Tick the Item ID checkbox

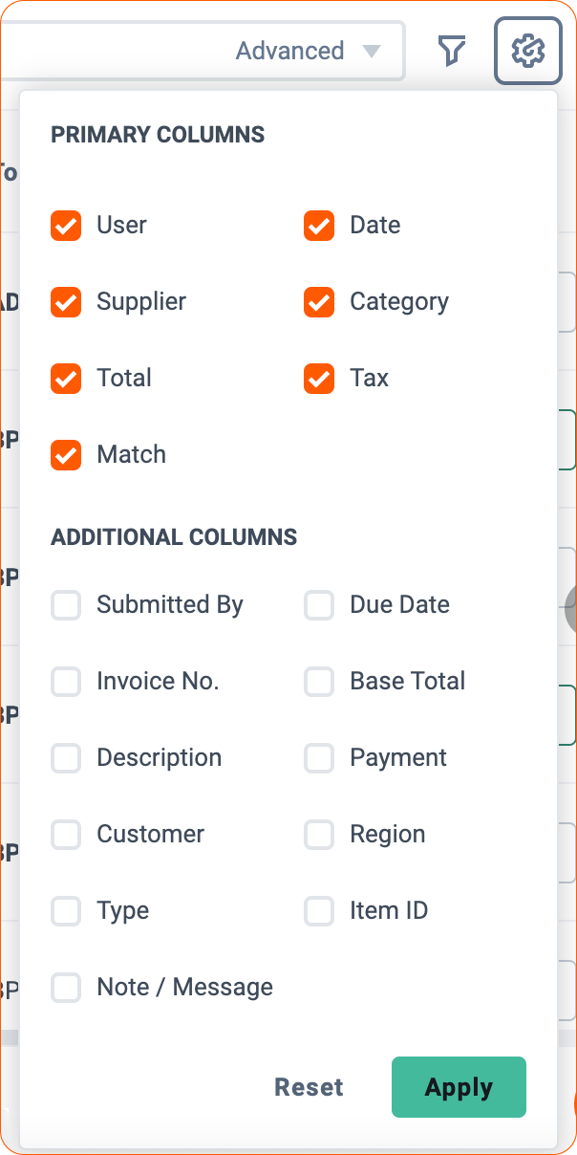[x=319, y=911]
